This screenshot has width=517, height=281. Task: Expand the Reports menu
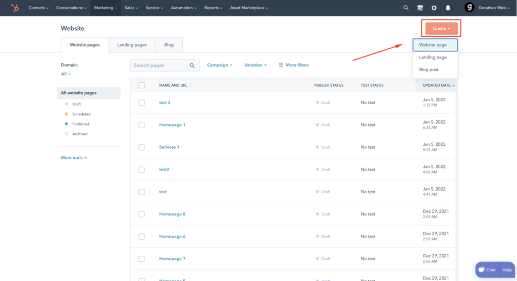pos(213,8)
